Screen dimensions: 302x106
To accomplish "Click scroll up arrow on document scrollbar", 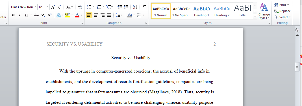I will [297, 35].
